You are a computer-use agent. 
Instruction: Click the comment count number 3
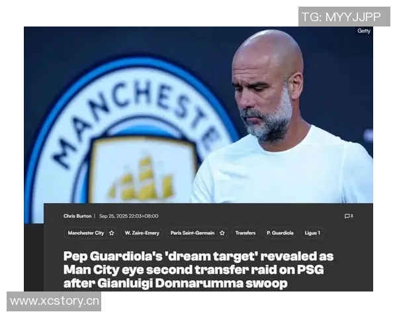click(352, 216)
